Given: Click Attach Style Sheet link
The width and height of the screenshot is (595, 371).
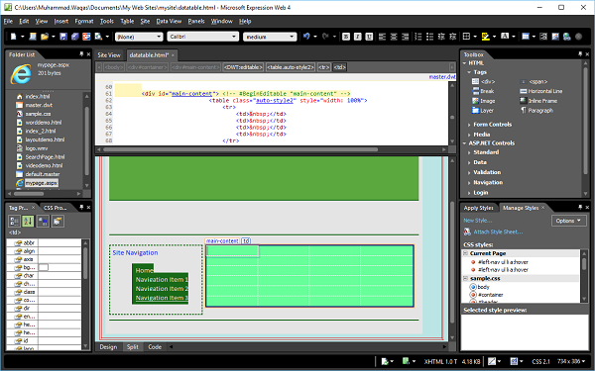Looking at the screenshot, I should click(498, 232).
